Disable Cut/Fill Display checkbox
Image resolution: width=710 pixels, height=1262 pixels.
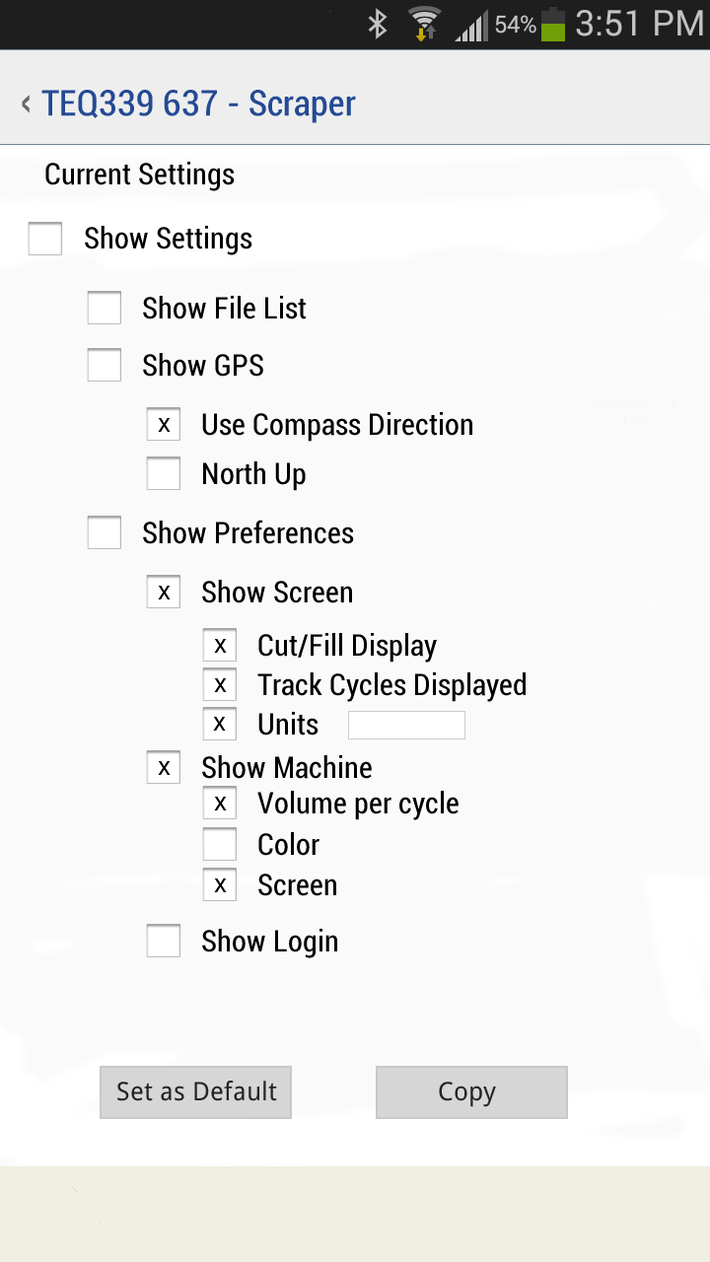(220, 646)
